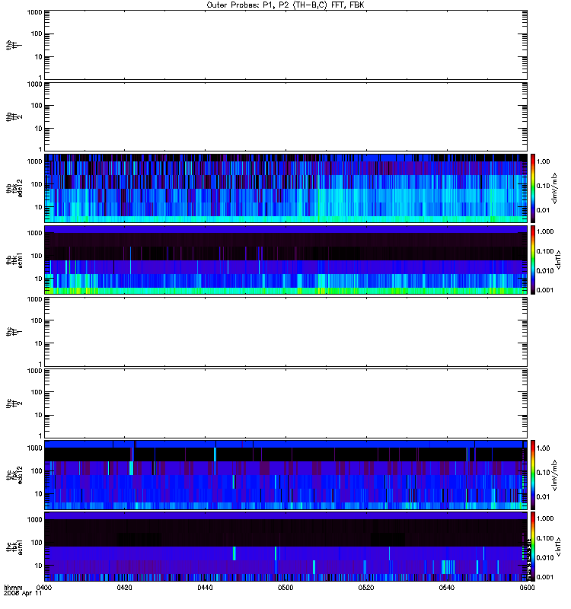
Task: Click the empty thb fff 1 plot panel
Action: point(285,45)
